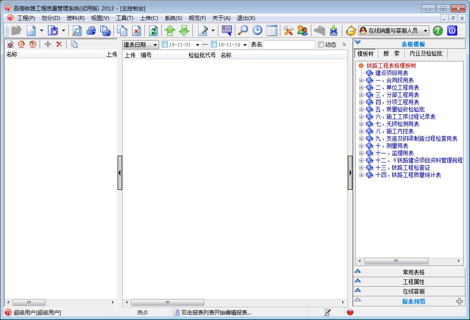The width and height of the screenshot is (470, 320).
Task: Click the red record circle in status bar
Action: 350,312
